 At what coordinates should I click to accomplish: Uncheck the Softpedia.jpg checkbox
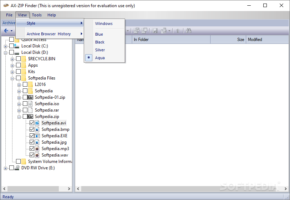coord(32,142)
